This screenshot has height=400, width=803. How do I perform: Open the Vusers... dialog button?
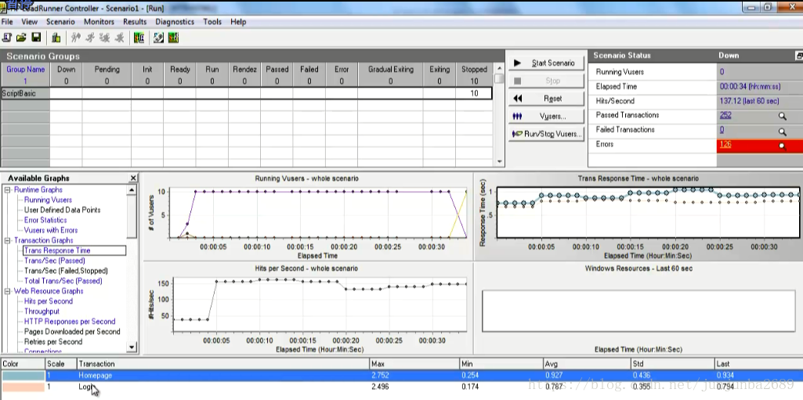pyautogui.click(x=546, y=116)
